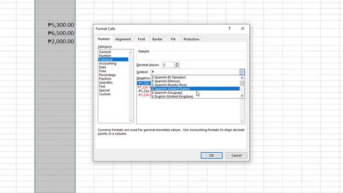Screen dimensions: 343x193
Task: Collapse the Symbol dropdown arrow
Action: click(x=242, y=72)
